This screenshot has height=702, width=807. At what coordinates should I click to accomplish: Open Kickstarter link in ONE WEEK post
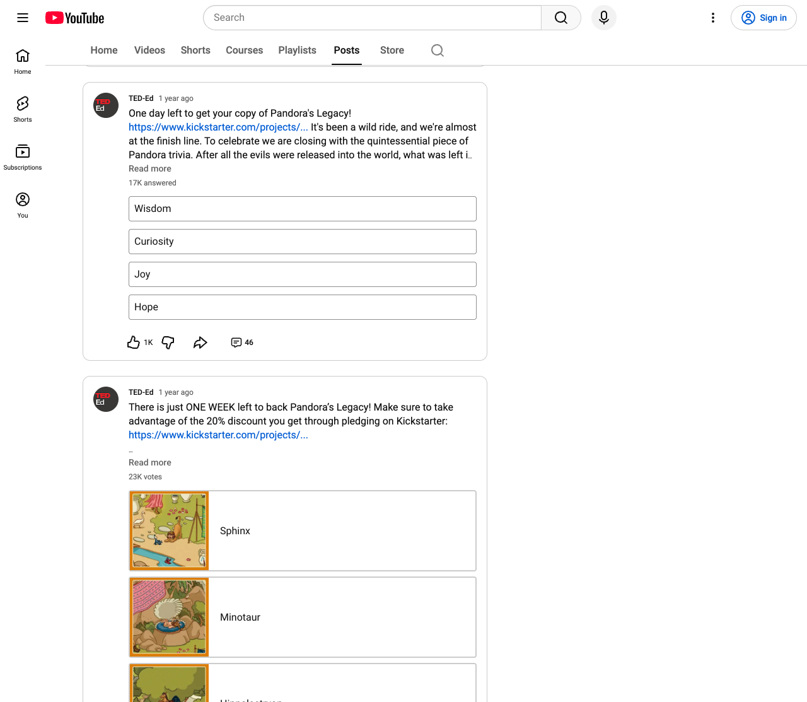(218, 435)
